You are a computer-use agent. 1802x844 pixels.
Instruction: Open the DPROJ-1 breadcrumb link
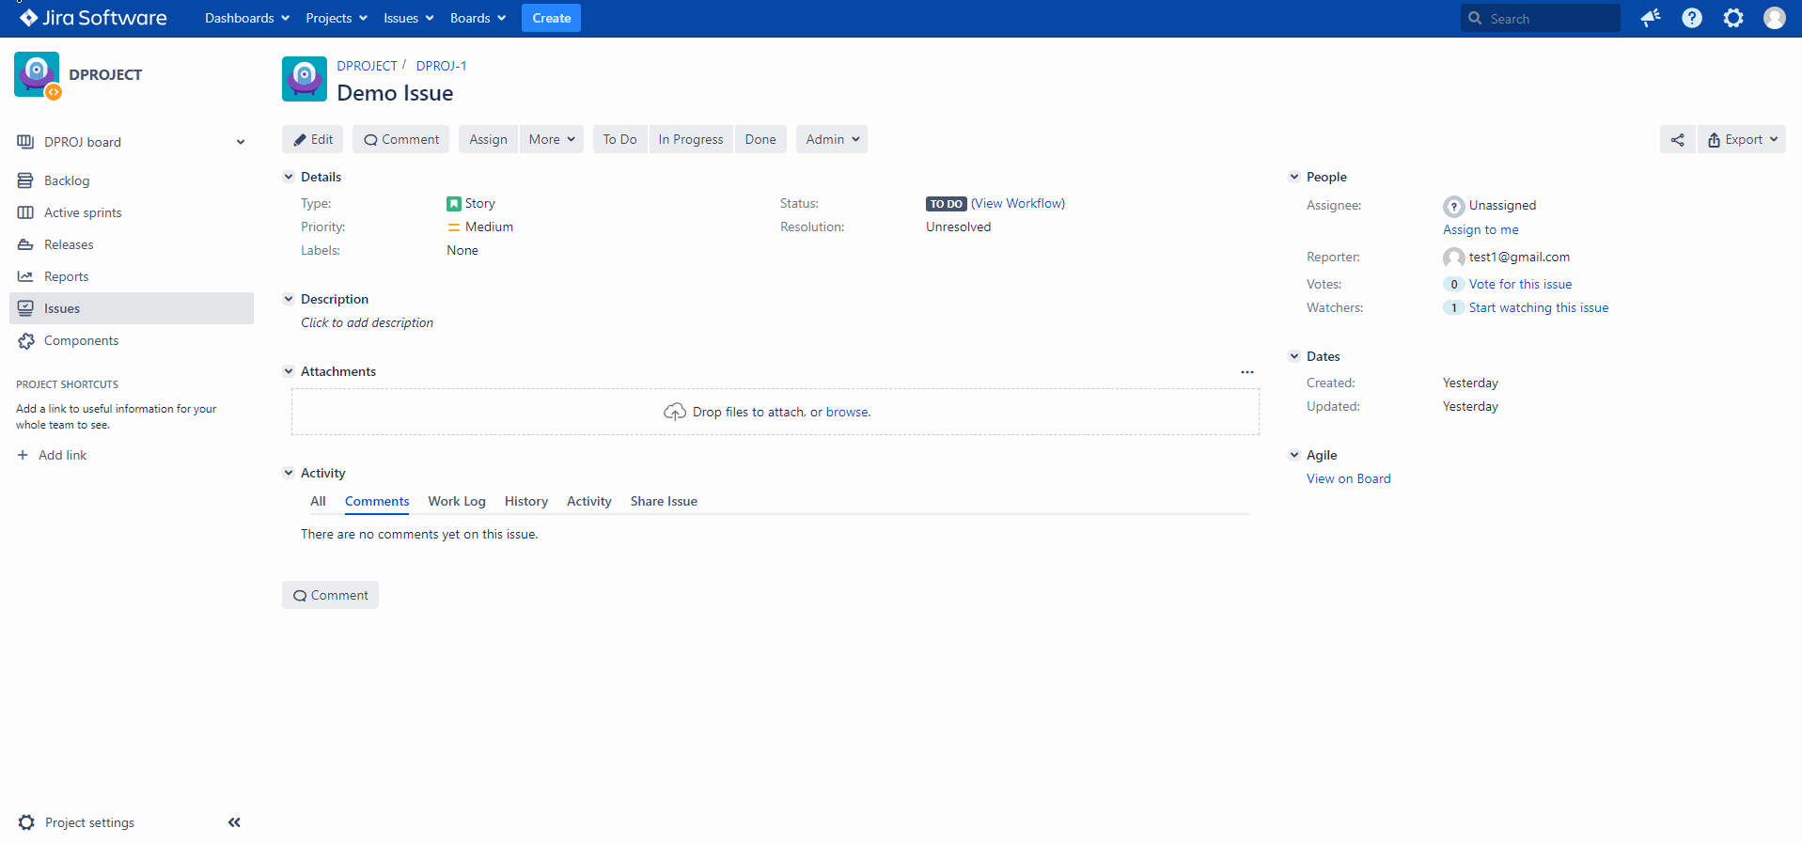click(441, 66)
